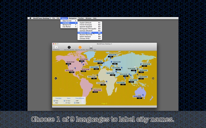Viewport: 206px width, 128px height.
Task: Expand the Background submenu
Action: [69, 25]
